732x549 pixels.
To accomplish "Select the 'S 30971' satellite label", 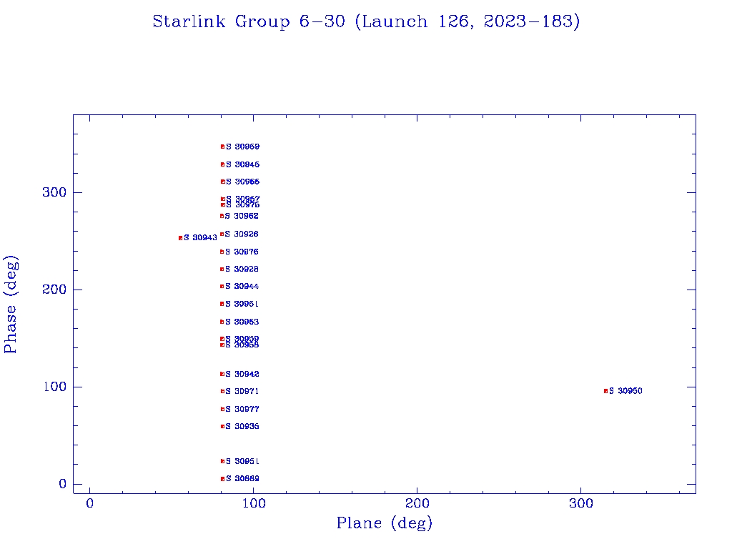I will (x=242, y=391).
